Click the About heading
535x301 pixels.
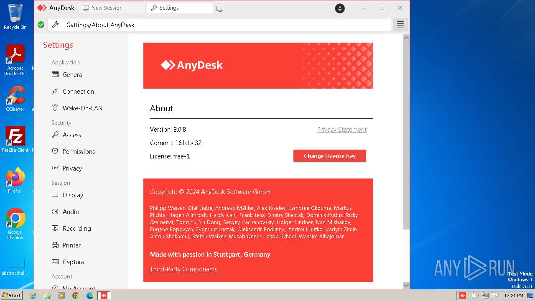(161, 108)
